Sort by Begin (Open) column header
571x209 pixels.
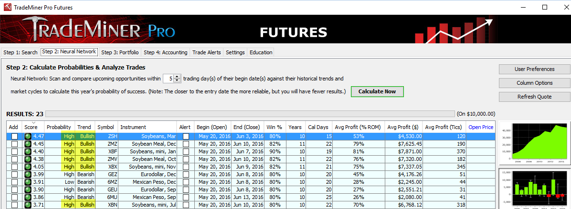click(212, 127)
